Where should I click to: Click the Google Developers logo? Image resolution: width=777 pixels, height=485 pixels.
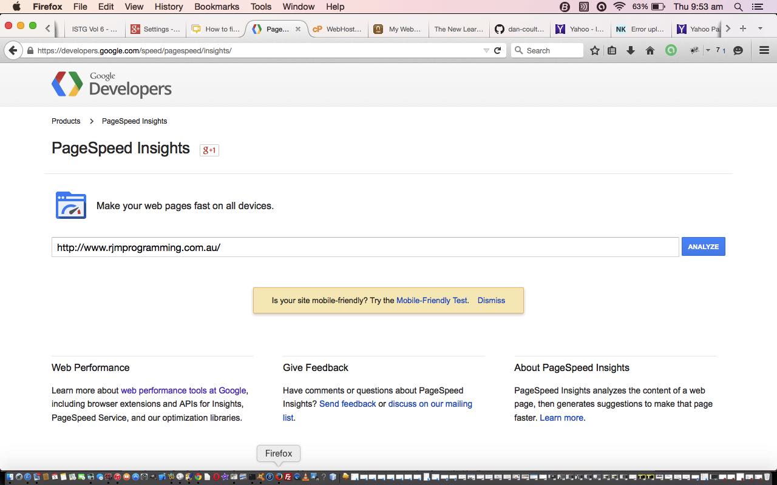(x=112, y=85)
